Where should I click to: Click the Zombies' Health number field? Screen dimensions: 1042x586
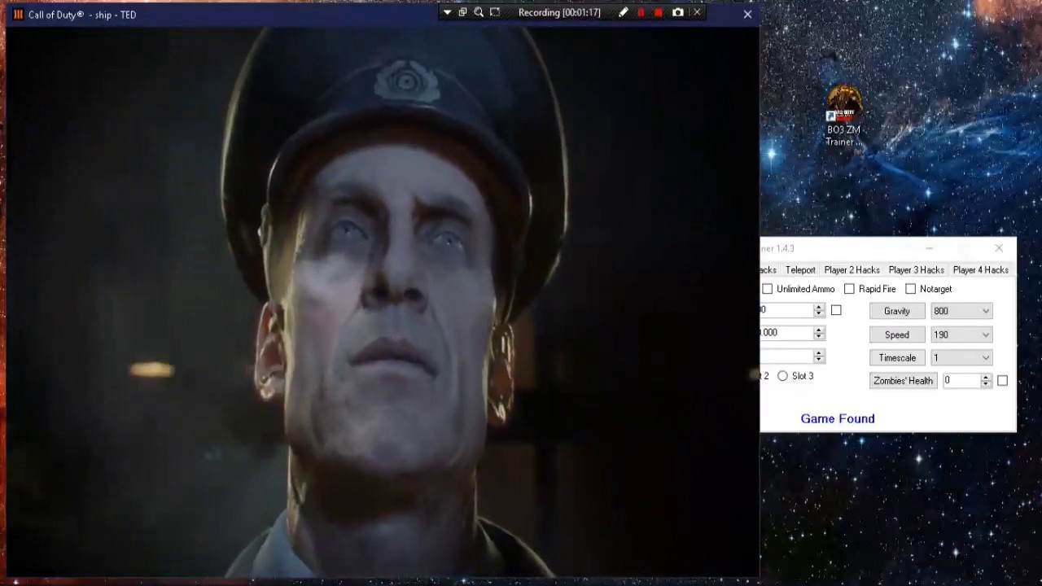point(961,380)
